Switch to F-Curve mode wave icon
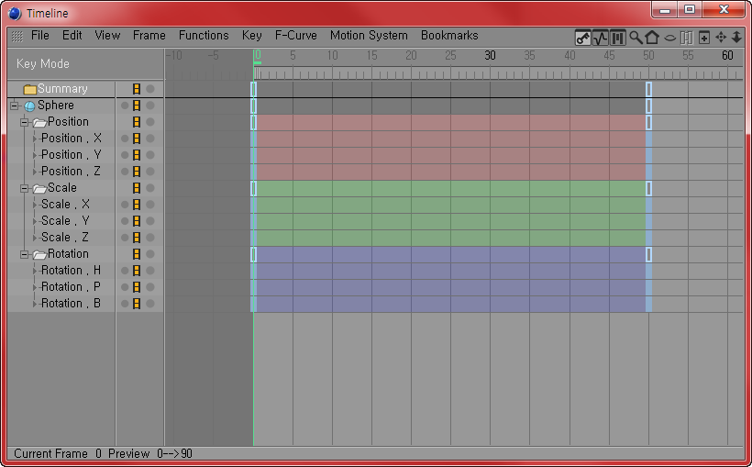 [x=600, y=38]
